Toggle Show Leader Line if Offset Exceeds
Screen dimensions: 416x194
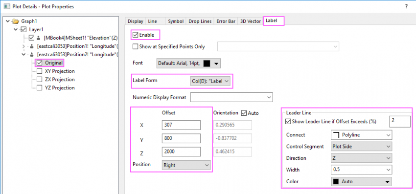click(288, 122)
